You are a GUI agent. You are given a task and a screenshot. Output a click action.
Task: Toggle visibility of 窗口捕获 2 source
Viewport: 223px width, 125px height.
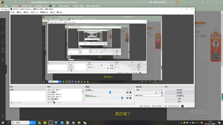pyautogui.click(x=49, y=99)
